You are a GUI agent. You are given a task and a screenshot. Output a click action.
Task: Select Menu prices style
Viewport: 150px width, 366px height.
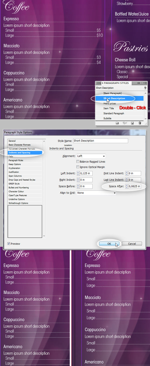[x=119, y=103]
